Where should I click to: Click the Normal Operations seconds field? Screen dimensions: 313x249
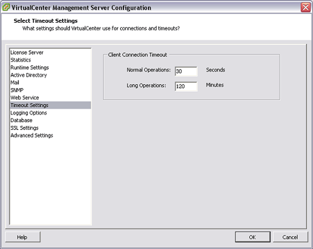(x=186, y=71)
